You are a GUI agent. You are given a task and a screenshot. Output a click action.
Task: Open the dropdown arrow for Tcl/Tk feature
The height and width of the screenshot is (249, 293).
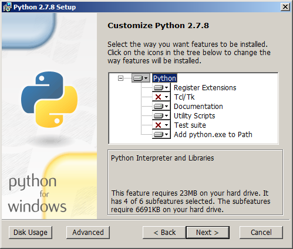(x=167, y=97)
